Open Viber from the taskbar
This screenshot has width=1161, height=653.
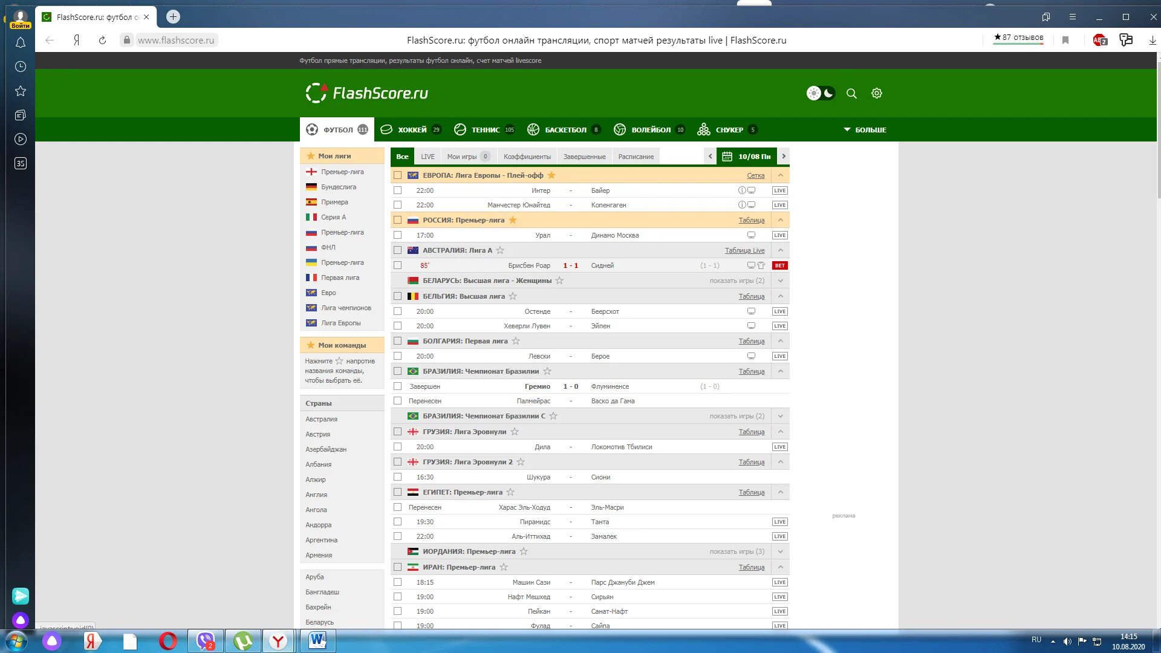click(x=206, y=641)
